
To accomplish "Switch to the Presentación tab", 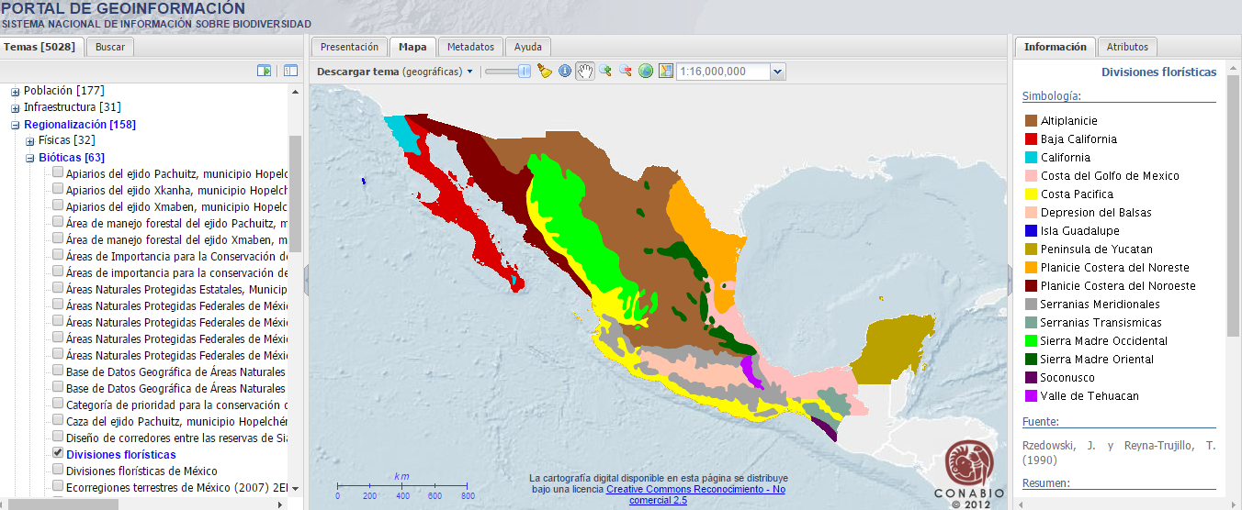I will pos(349,47).
